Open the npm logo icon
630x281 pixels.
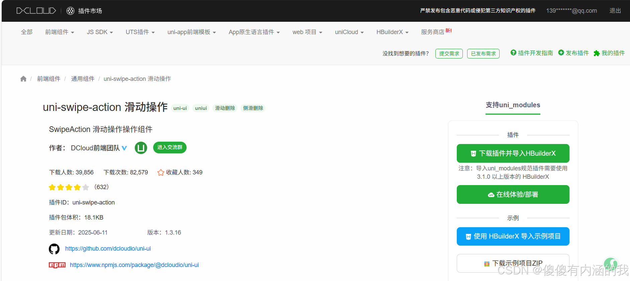click(x=57, y=265)
